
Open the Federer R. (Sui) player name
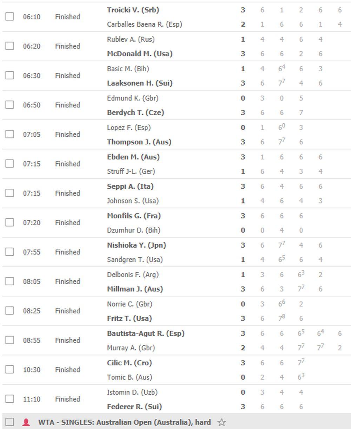(134, 407)
